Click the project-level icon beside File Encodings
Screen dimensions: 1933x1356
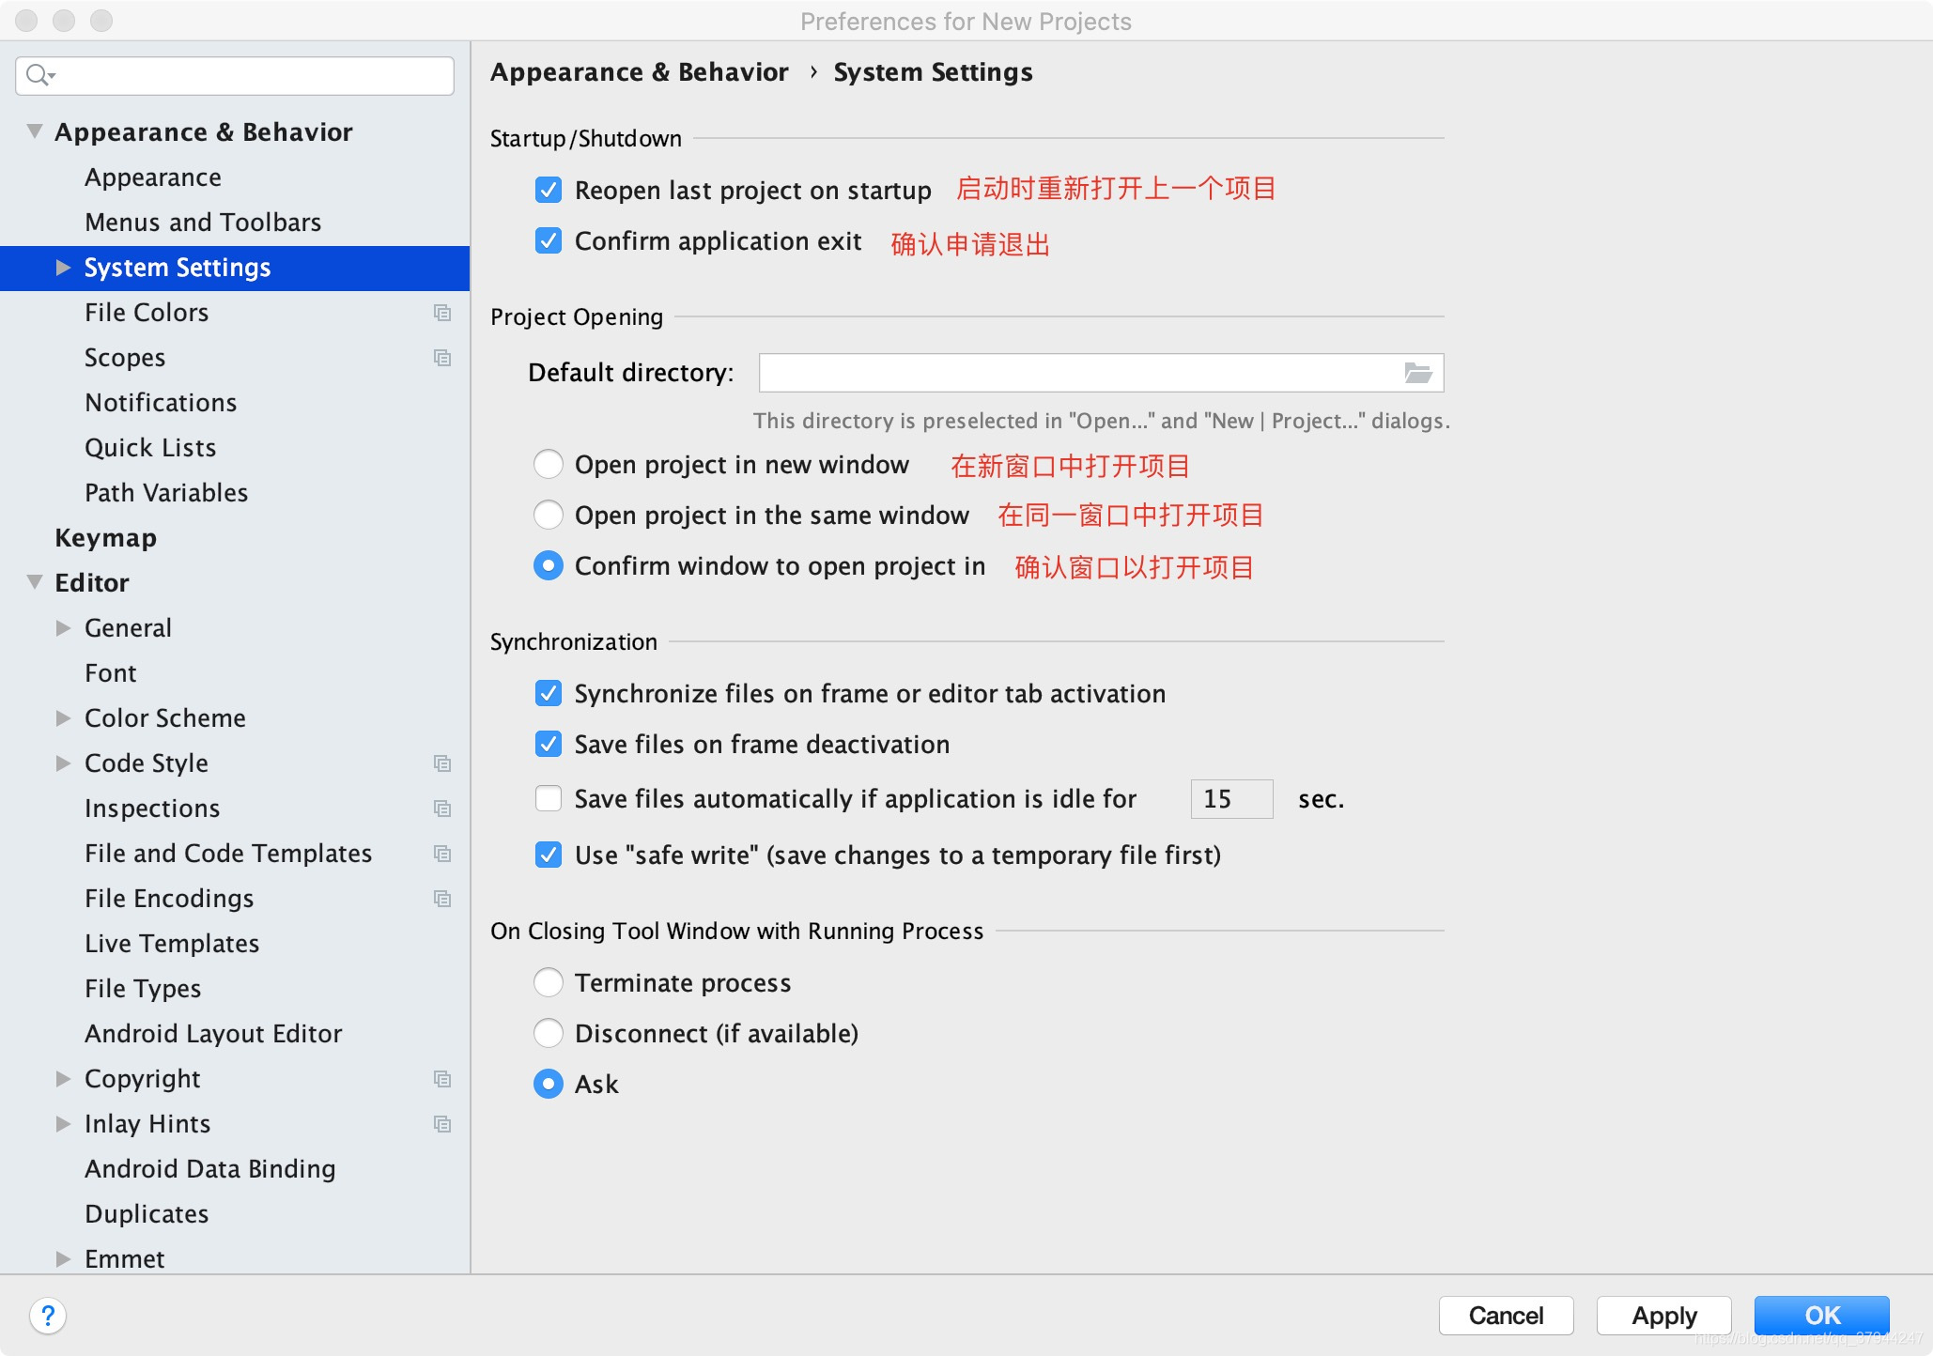[x=442, y=899]
